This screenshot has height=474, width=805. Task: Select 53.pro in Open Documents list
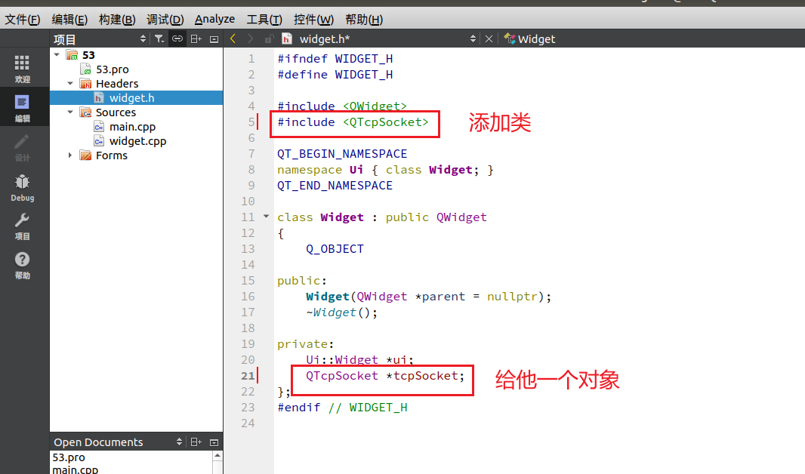pos(69,457)
